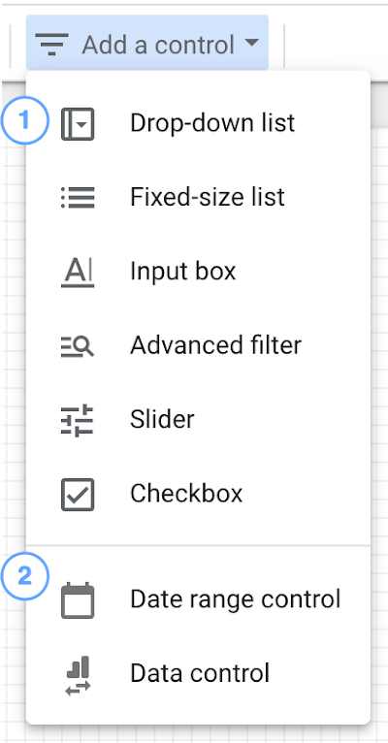Image resolution: width=388 pixels, height=743 pixels.
Task: Click the Slider control icon
Action: click(78, 420)
